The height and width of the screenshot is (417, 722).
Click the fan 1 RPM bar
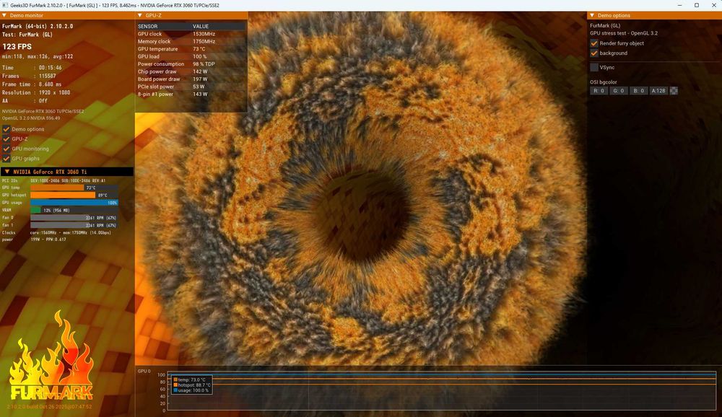(x=74, y=225)
